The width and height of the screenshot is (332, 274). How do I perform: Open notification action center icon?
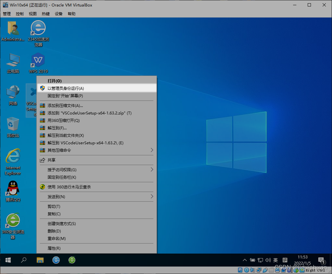[x=321, y=260]
